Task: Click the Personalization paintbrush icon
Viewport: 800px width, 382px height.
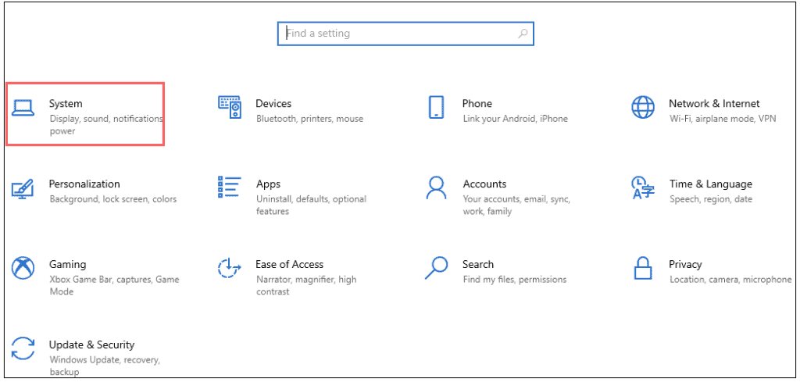Action: point(23,188)
